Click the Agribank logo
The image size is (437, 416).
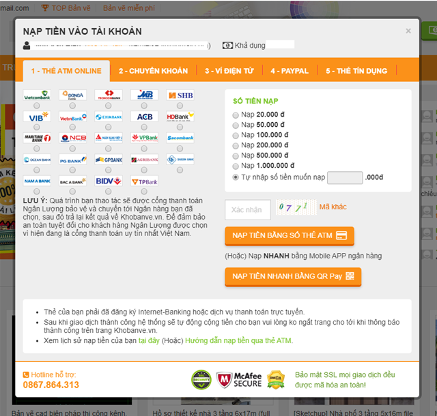tap(144, 160)
